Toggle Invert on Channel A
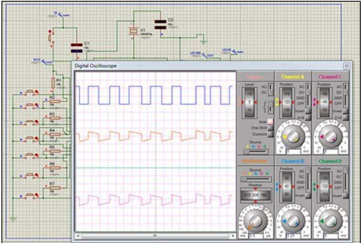The width and height of the screenshot is (361, 243). tap(308, 111)
